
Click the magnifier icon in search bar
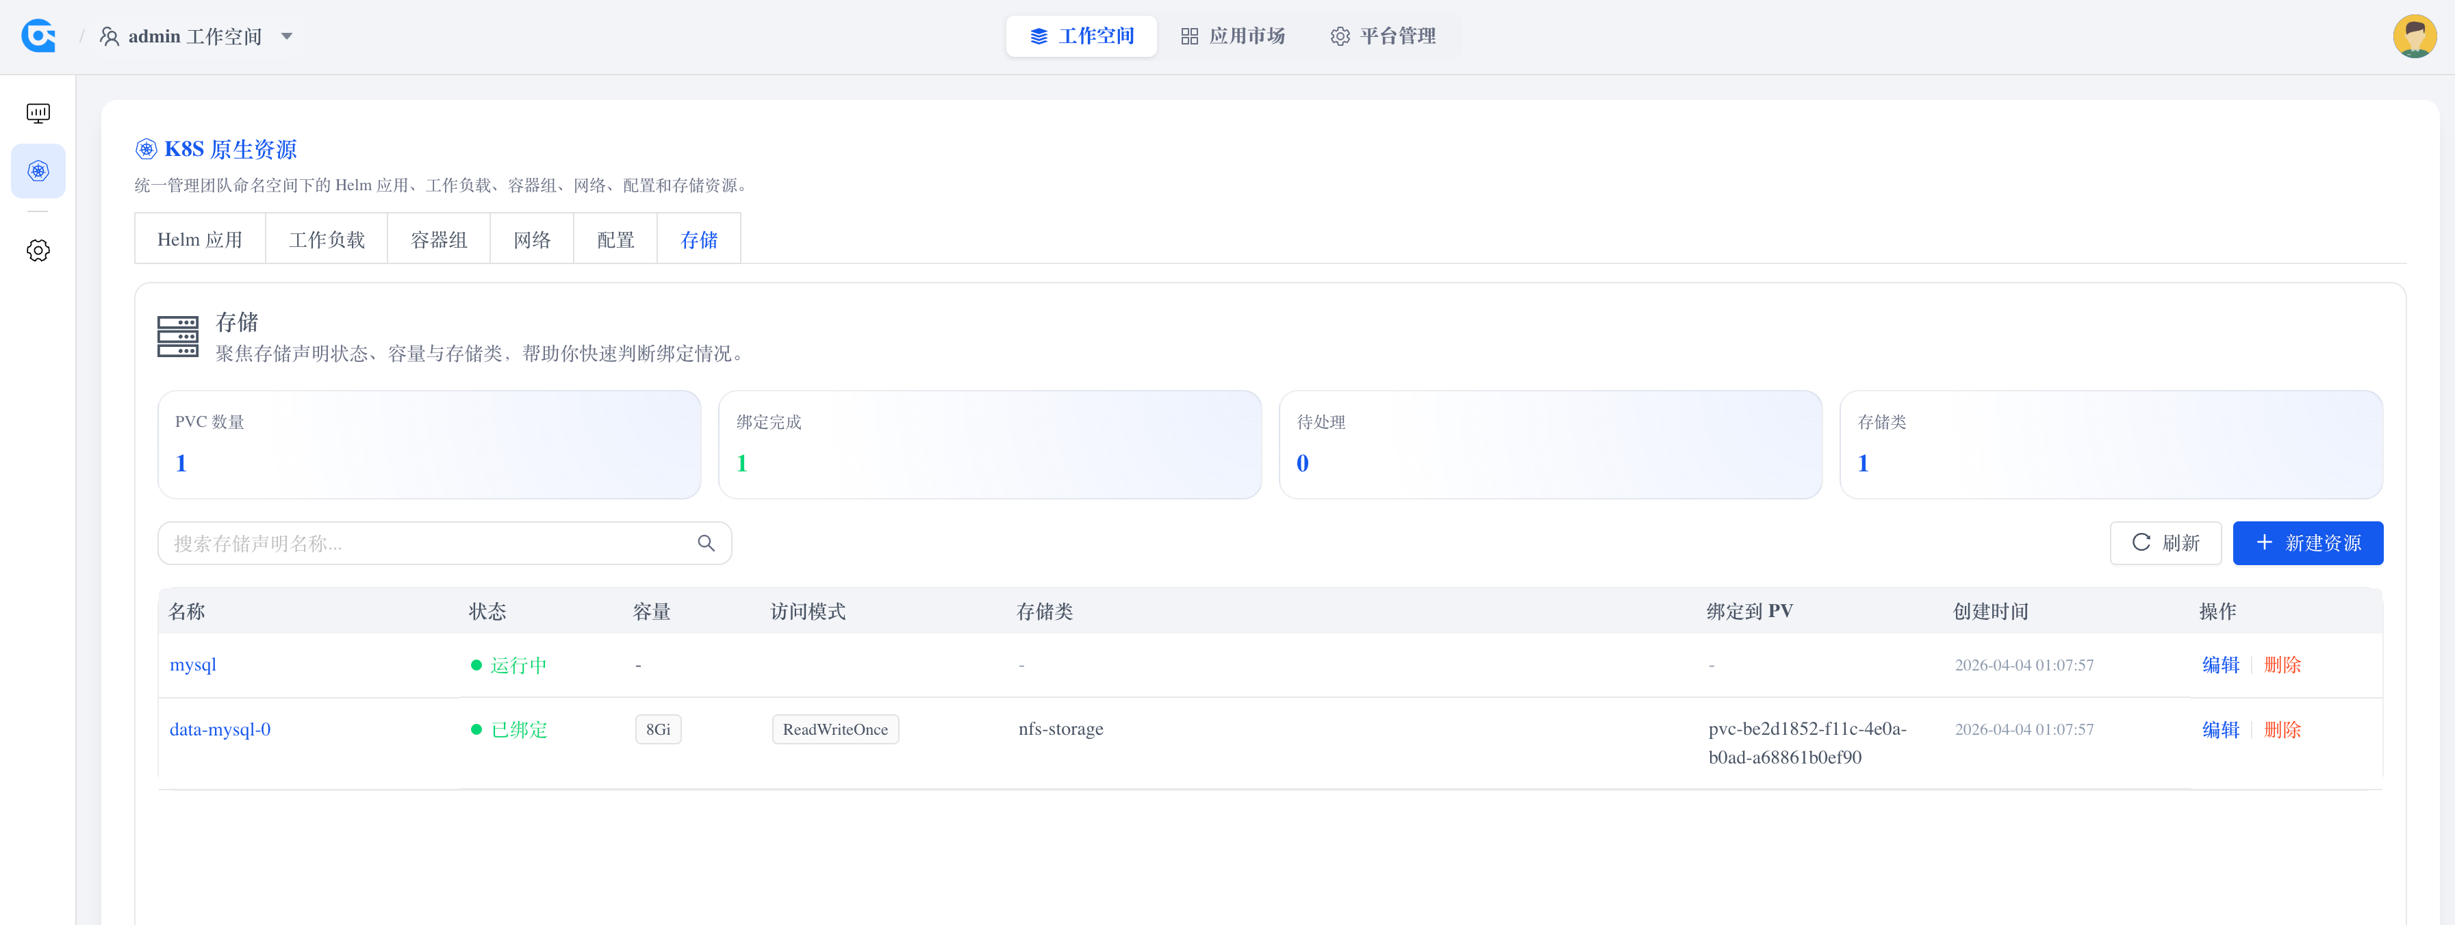pyautogui.click(x=705, y=543)
